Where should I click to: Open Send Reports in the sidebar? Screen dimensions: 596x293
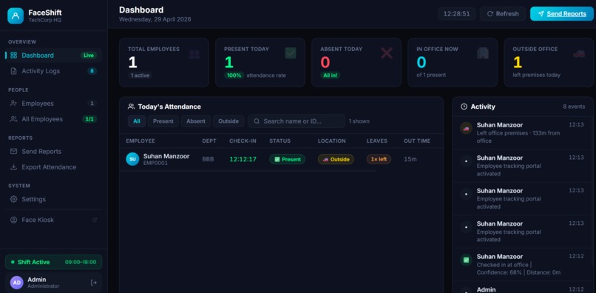pyautogui.click(x=53, y=152)
